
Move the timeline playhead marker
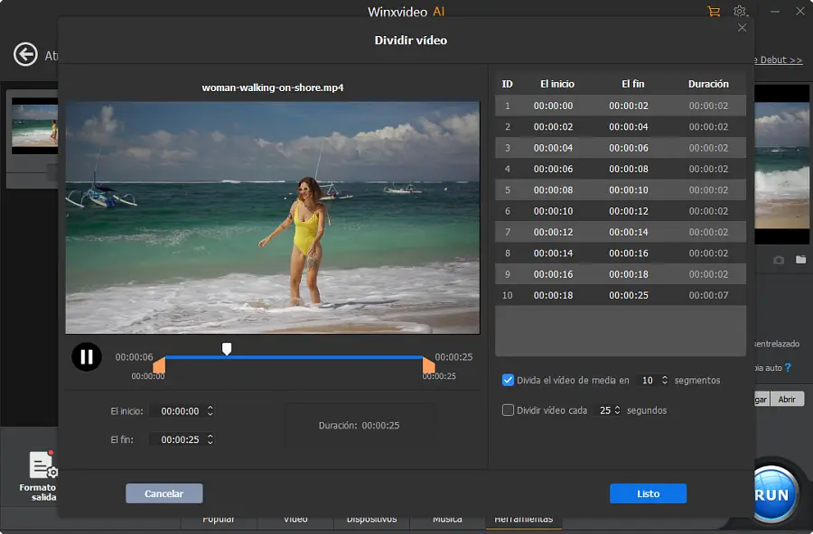pyautogui.click(x=227, y=347)
